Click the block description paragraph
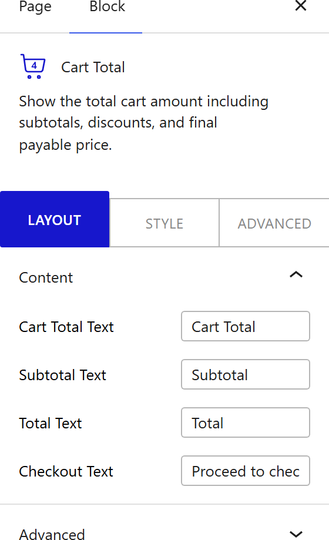Screen dimensions: 329x540 [x=144, y=123]
